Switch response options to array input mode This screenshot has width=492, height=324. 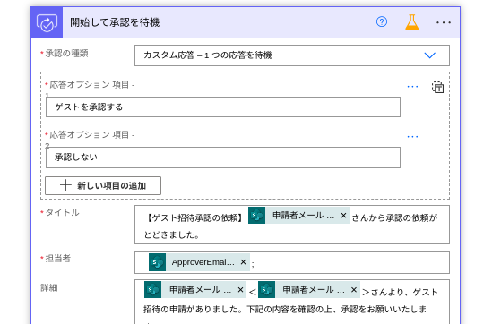(x=437, y=88)
